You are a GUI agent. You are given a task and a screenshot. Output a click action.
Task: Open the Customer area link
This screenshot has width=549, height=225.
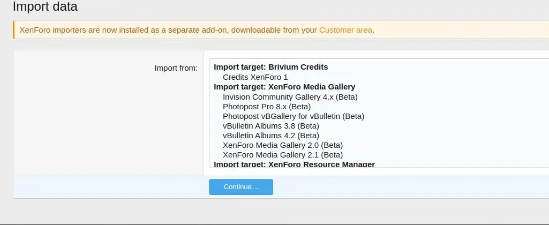[345, 30]
